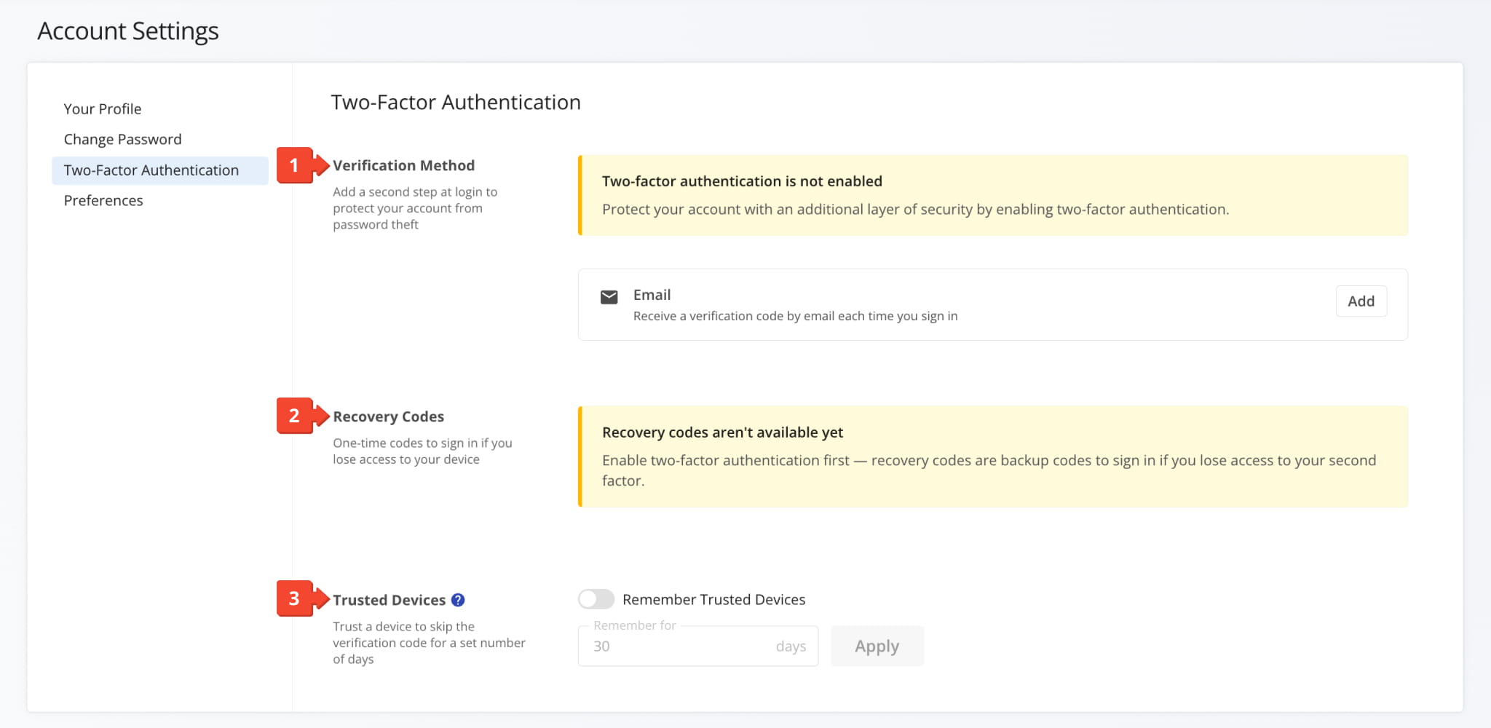Click 'Enable two-factor authentication first' explanation text
This screenshot has height=728, width=1491.
click(989, 470)
